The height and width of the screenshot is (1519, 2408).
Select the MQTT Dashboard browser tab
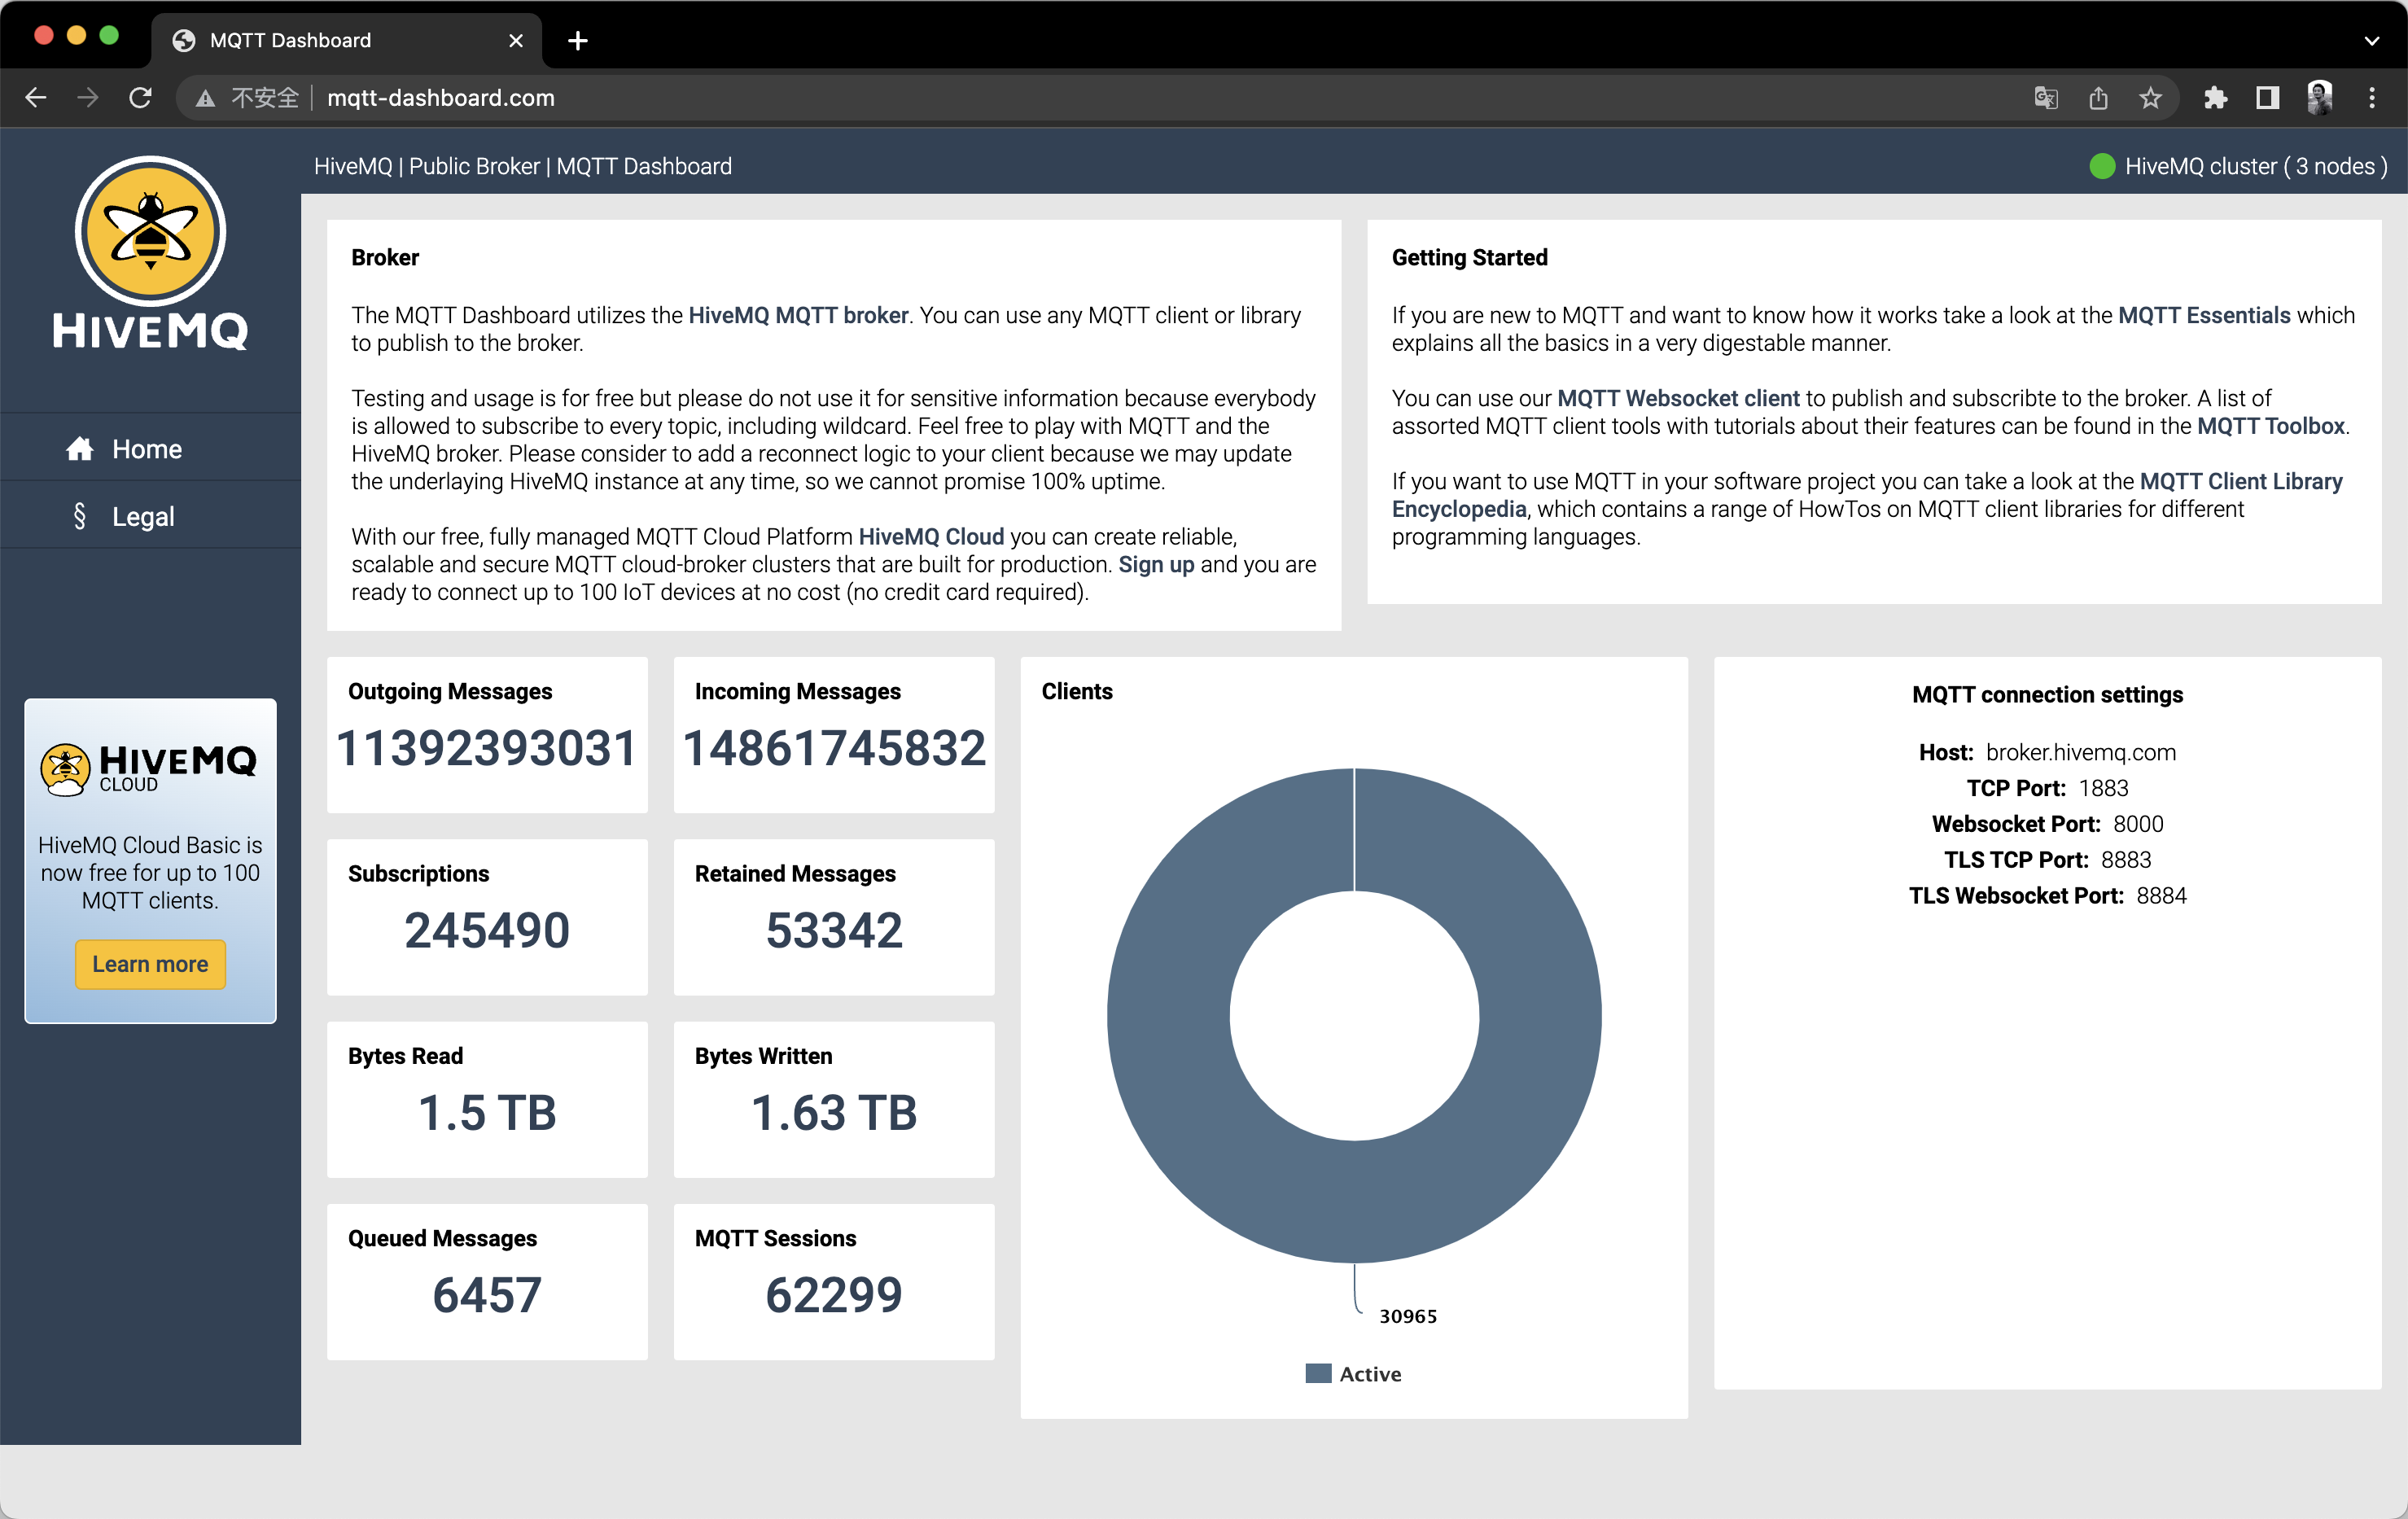tap(346, 40)
